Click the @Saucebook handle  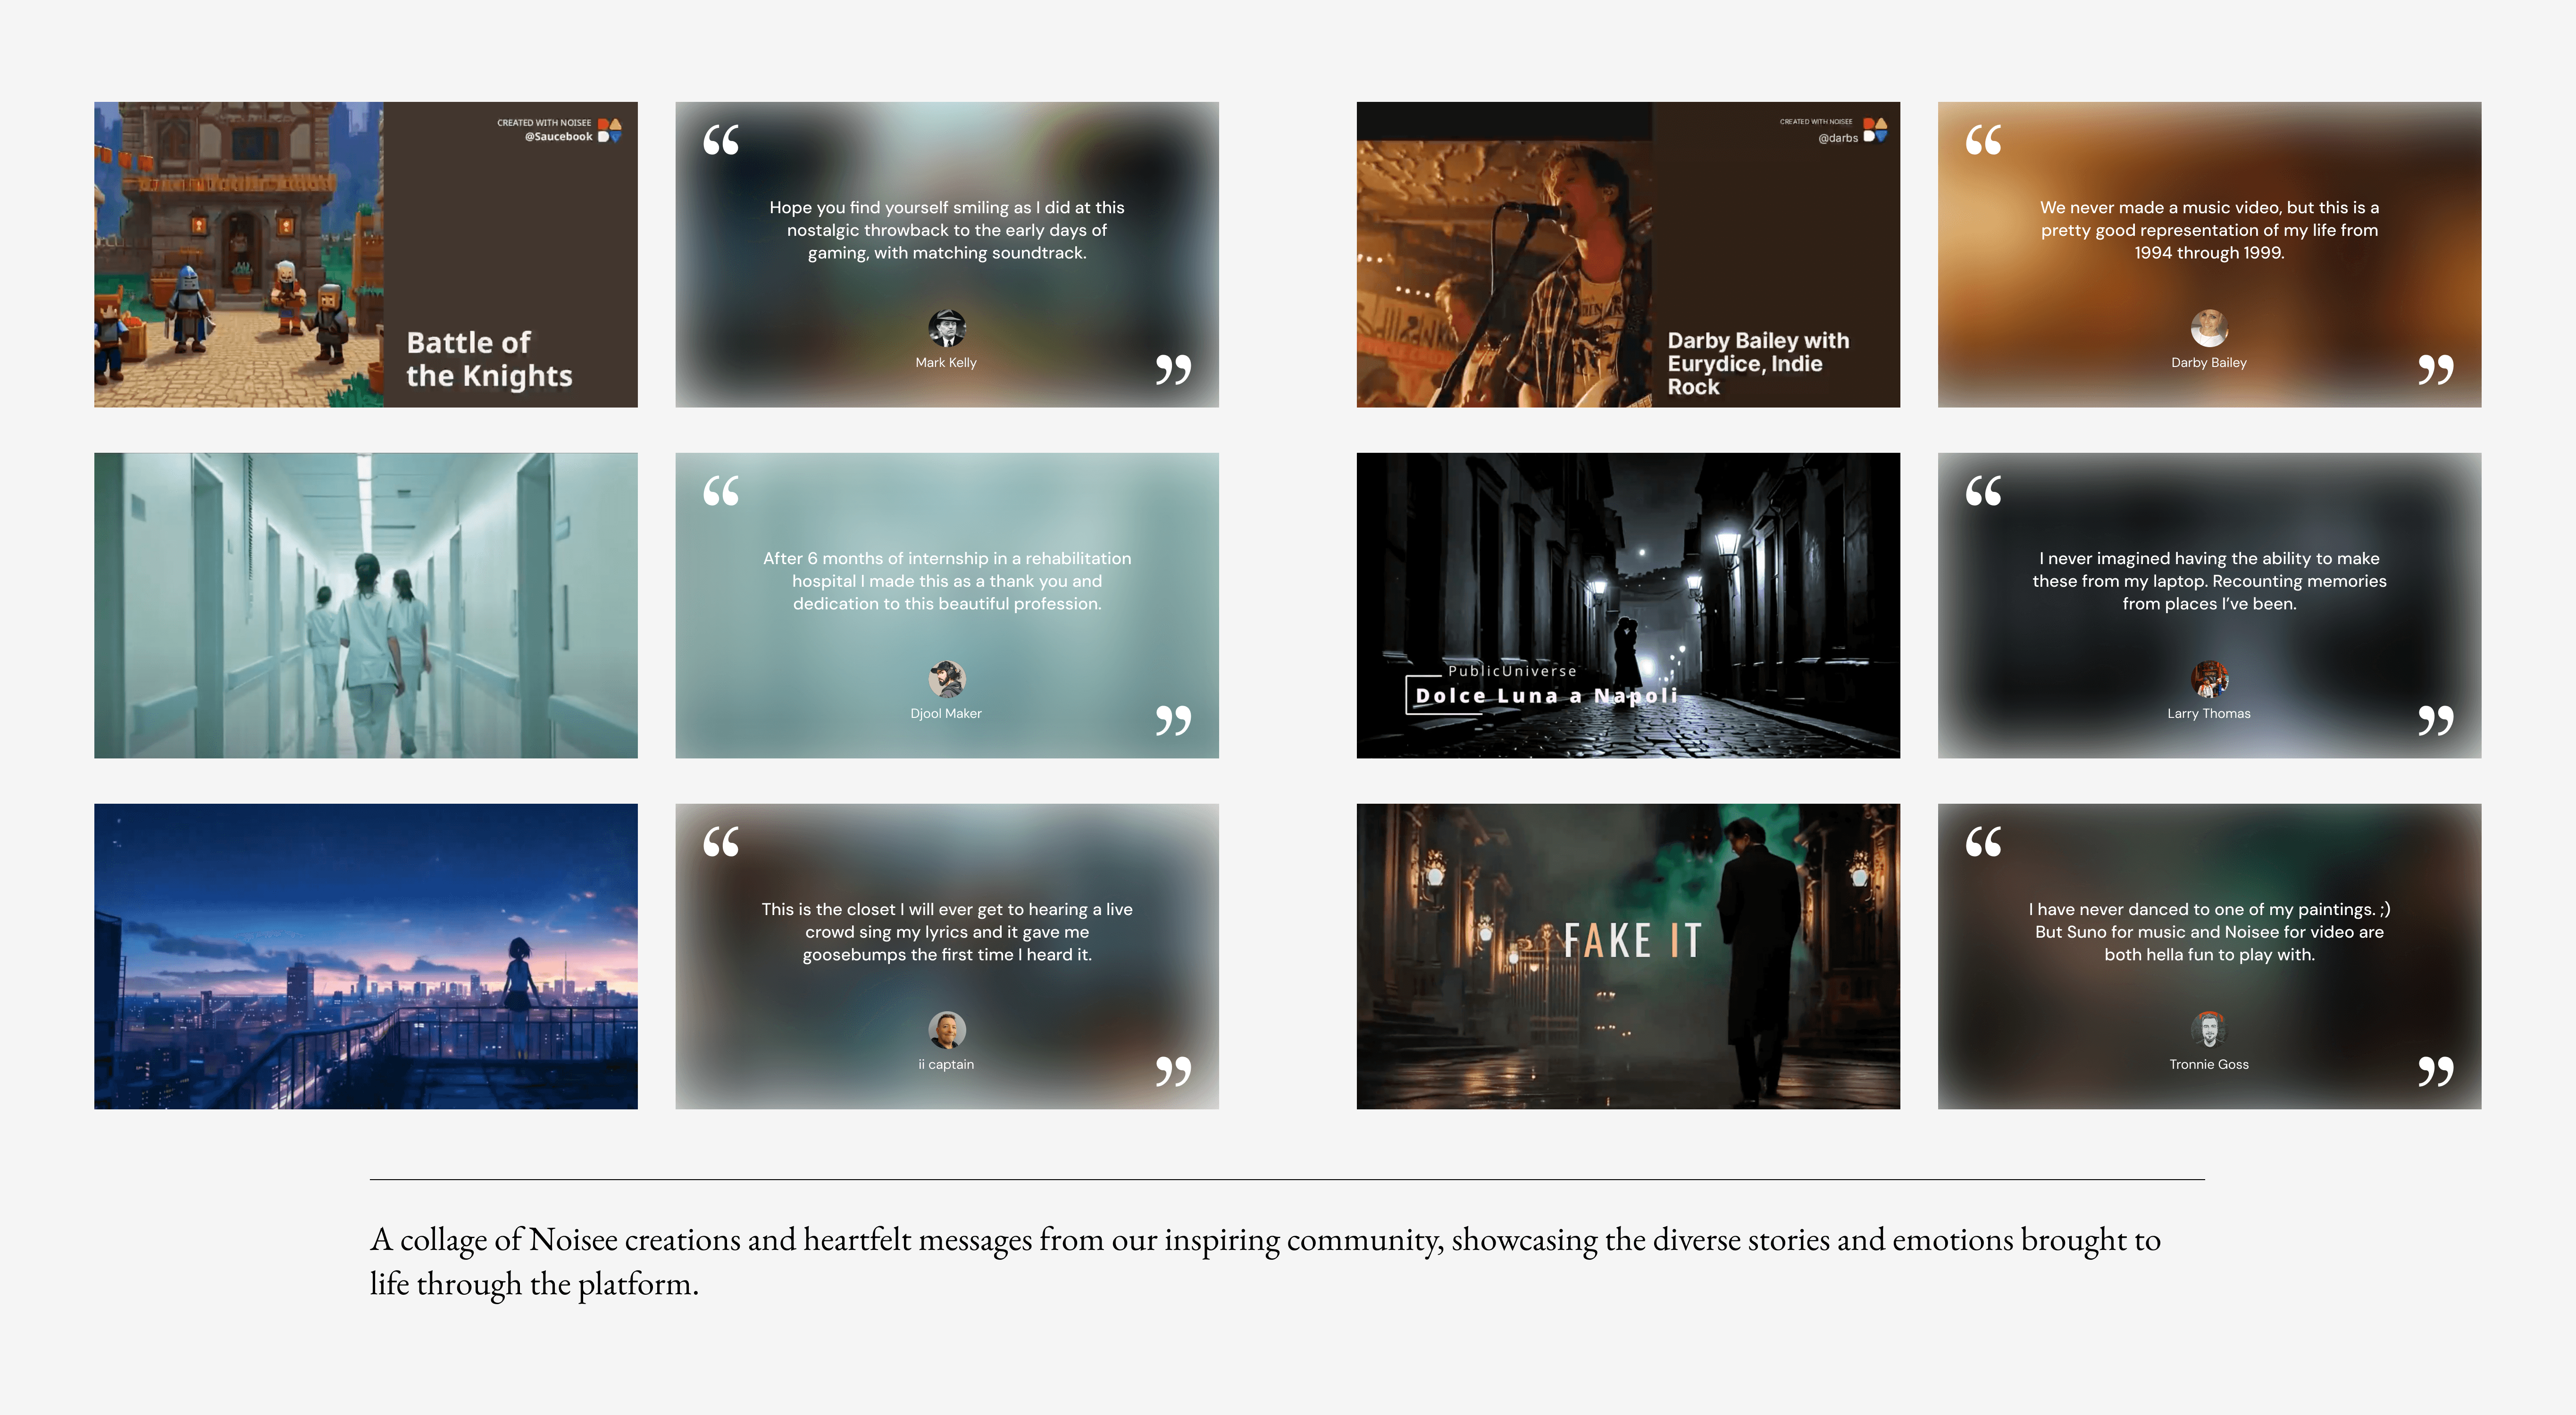(x=558, y=137)
